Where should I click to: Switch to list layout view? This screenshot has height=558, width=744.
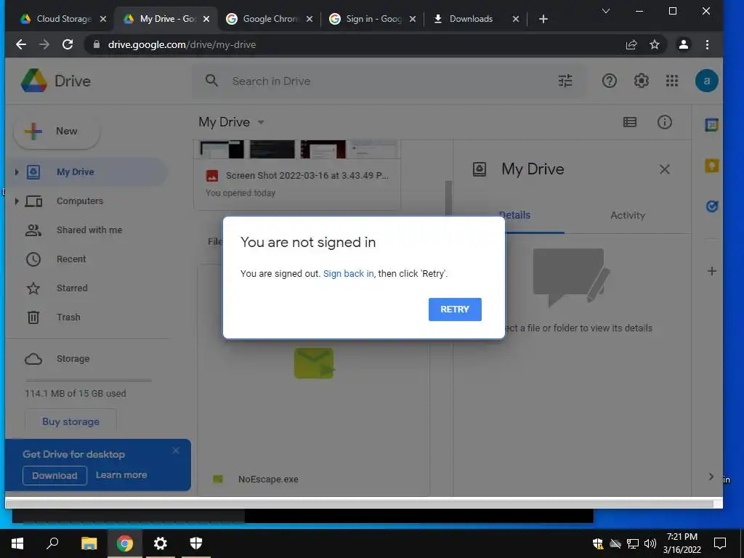(630, 122)
